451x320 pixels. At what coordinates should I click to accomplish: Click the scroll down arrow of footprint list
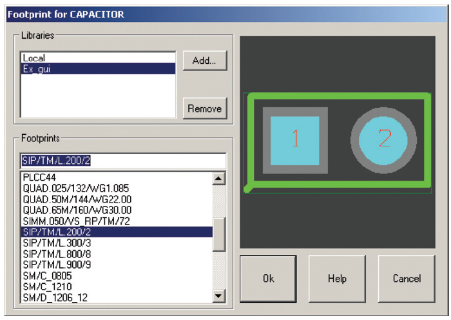pos(218,296)
